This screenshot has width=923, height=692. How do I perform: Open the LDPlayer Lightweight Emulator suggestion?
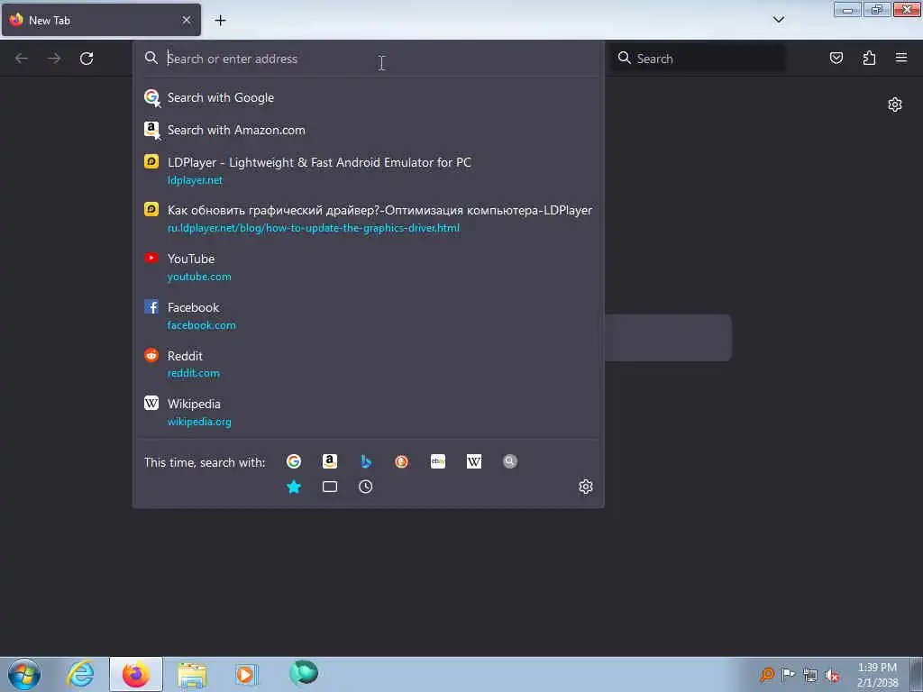point(369,170)
